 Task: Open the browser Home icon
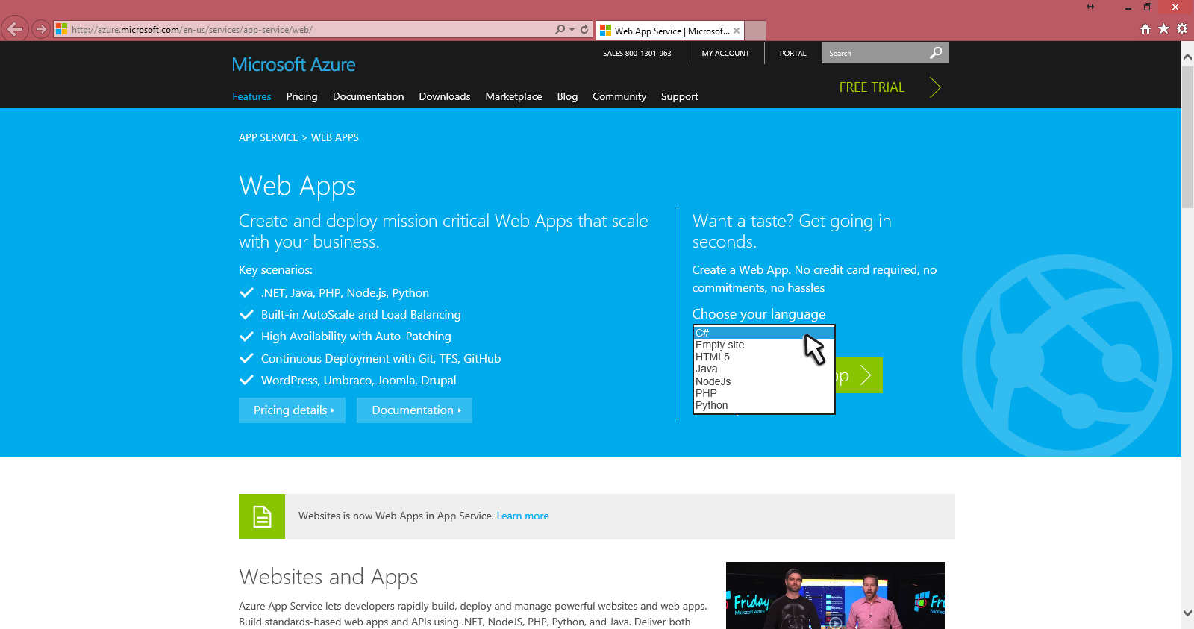1145,29
